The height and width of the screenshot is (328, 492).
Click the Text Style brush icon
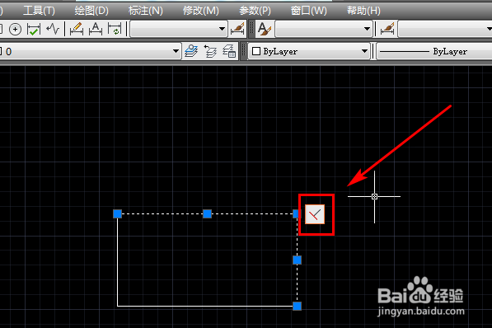265,29
